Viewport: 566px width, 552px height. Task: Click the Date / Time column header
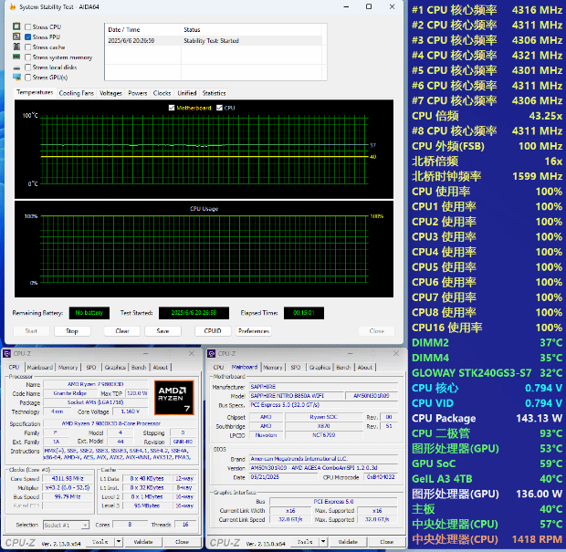point(142,29)
